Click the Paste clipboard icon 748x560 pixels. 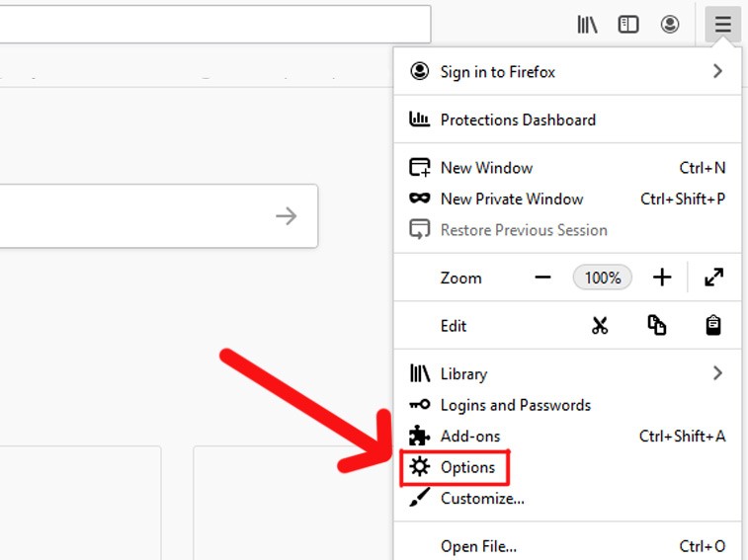click(713, 326)
